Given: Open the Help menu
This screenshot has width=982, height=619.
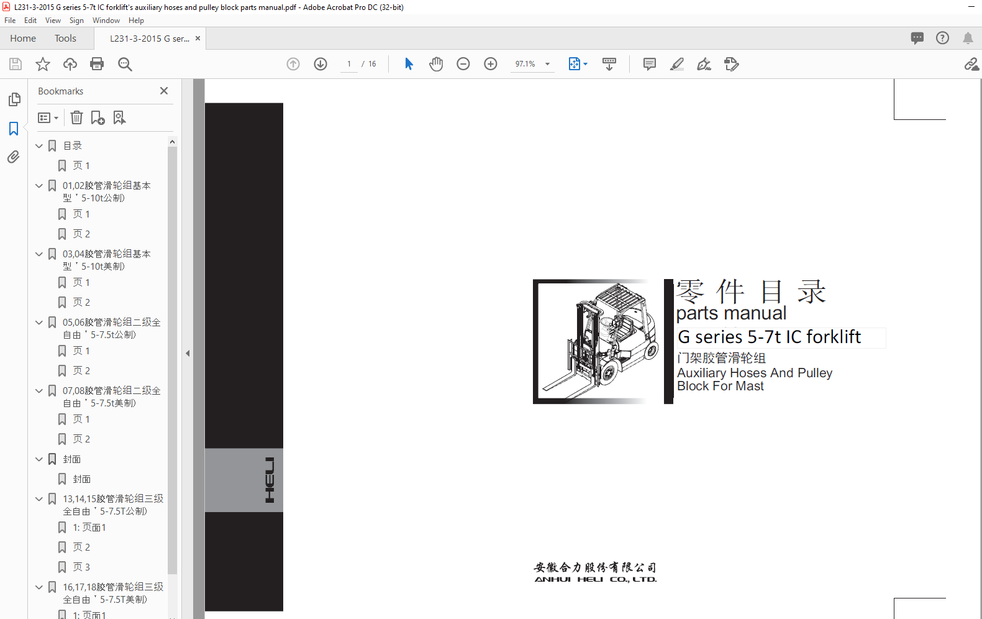Looking at the screenshot, I should (136, 21).
